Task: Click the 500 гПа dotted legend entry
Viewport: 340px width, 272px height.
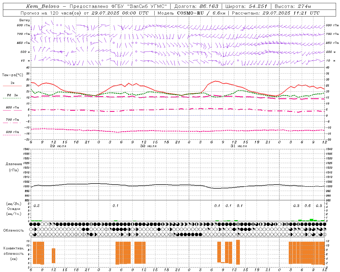Action: (x=12, y=133)
